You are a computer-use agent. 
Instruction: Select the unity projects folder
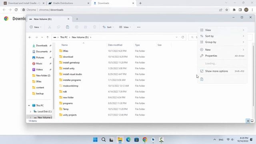[x=70, y=115]
